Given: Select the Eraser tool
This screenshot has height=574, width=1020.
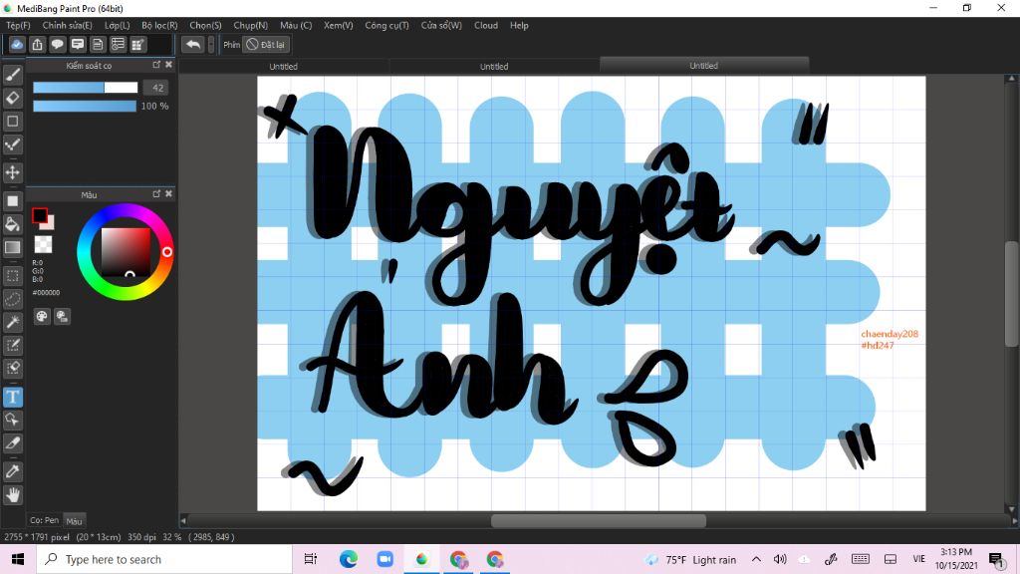Looking at the screenshot, I should pos(12,99).
